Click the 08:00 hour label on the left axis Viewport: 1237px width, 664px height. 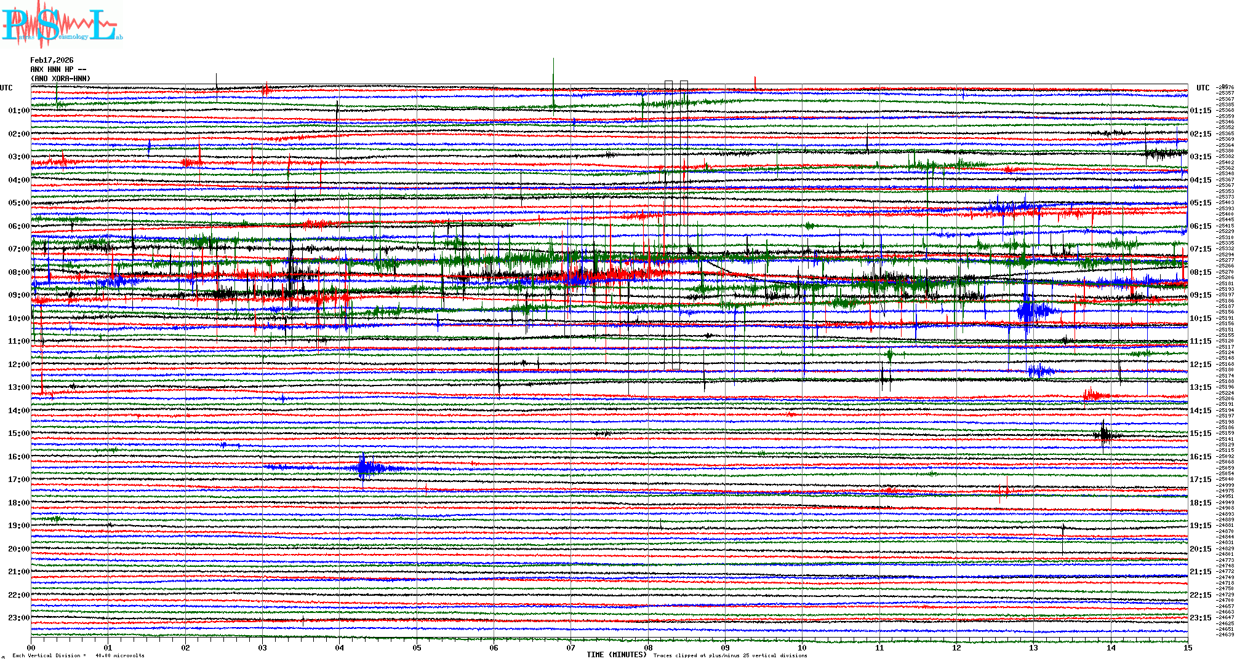pyautogui.click(x=18, y=272)
